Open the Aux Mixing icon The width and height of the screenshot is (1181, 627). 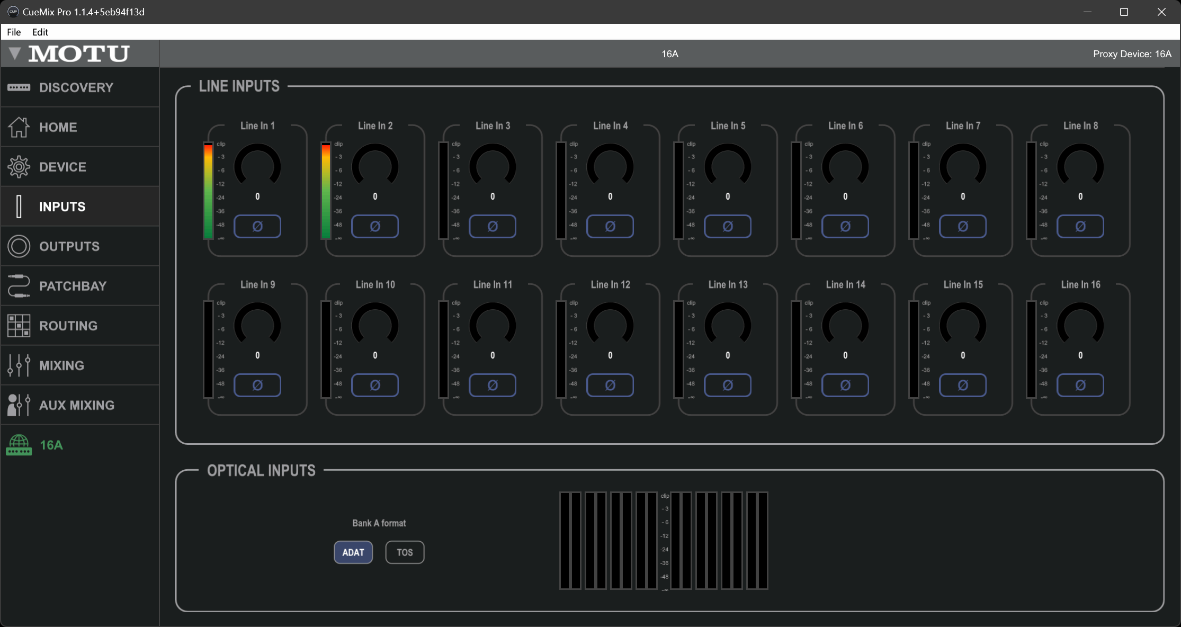[19, 405]
